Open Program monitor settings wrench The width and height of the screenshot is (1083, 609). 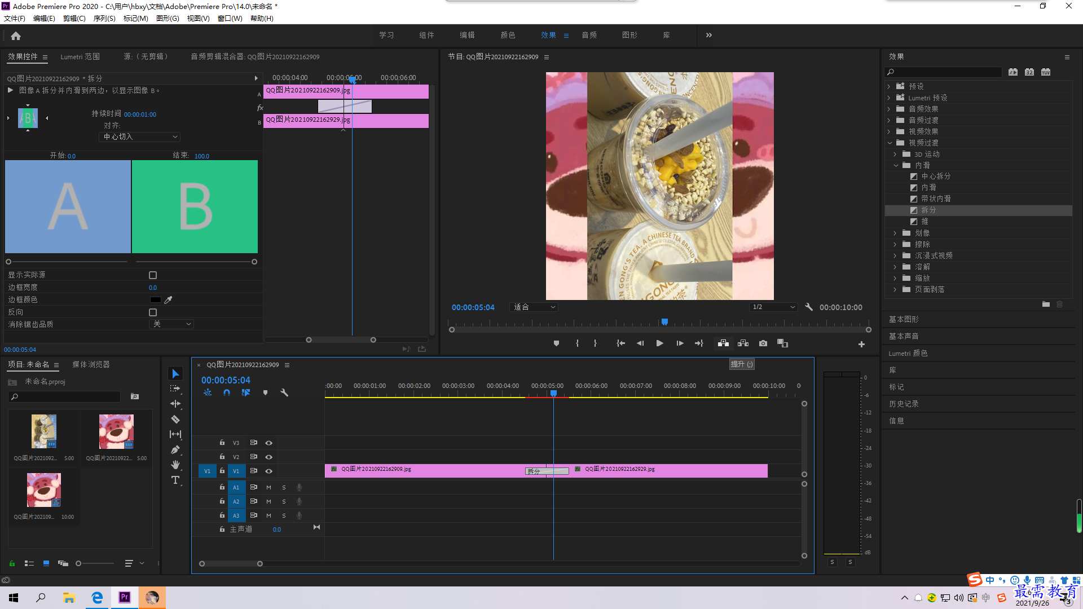[809, 307]
